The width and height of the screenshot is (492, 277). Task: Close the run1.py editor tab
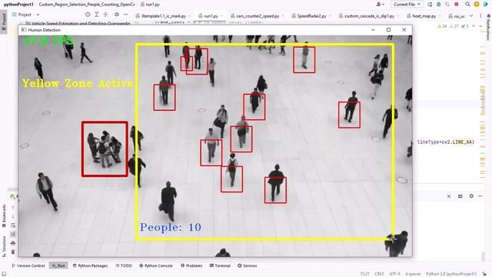click(222, 15)
